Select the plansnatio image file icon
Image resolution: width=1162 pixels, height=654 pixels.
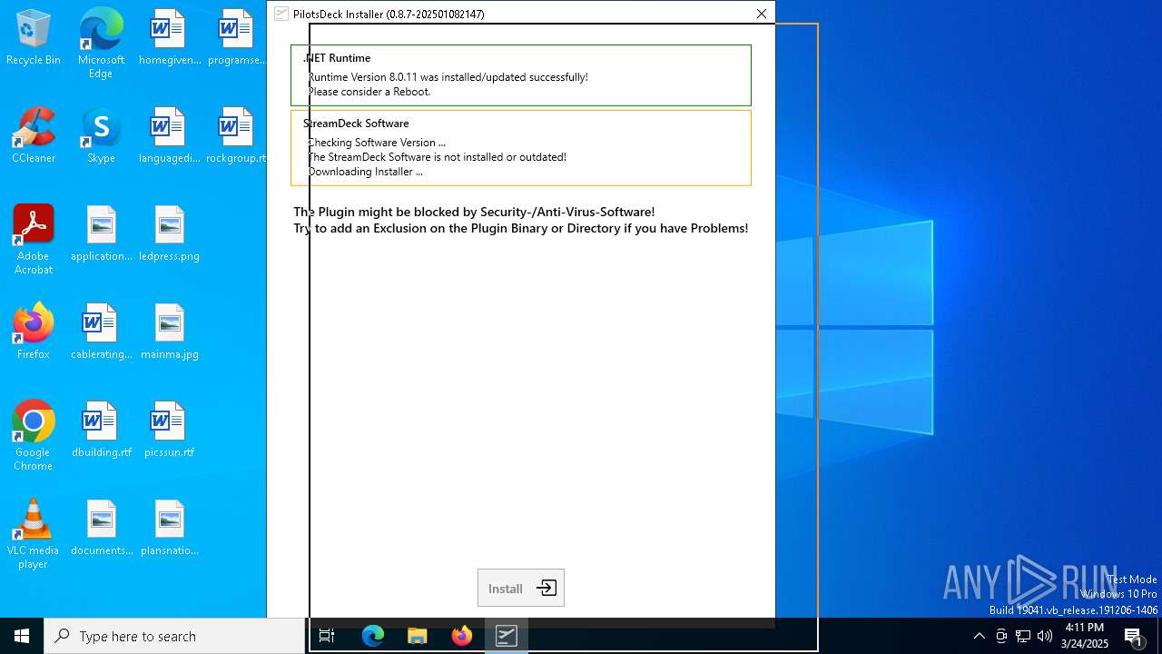click(170, 529)
